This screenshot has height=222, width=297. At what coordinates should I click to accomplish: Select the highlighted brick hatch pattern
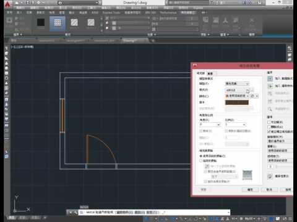pyautogui.click(x=58, y=22)
